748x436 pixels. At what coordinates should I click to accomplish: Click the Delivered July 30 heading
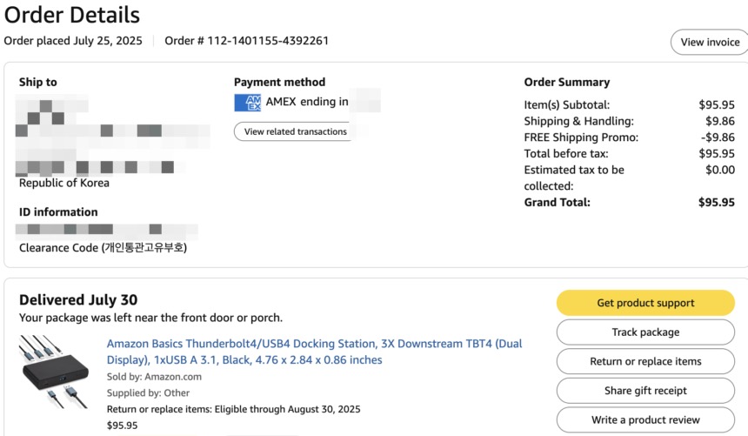78,300
